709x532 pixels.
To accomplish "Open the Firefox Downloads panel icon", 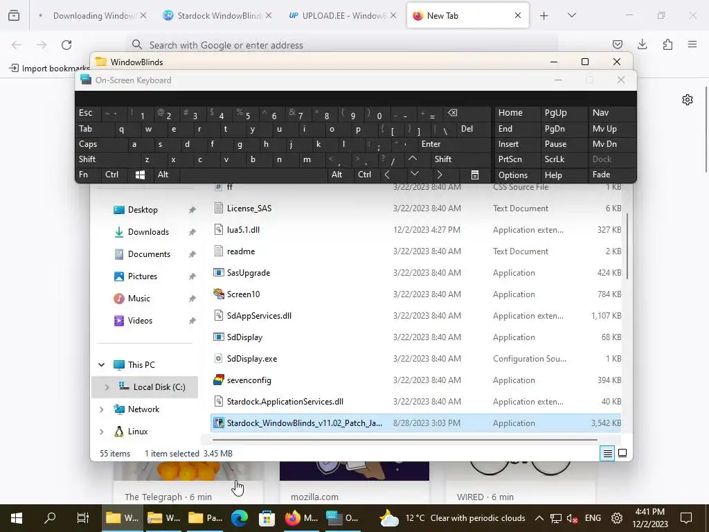I will tap(642, 44).
